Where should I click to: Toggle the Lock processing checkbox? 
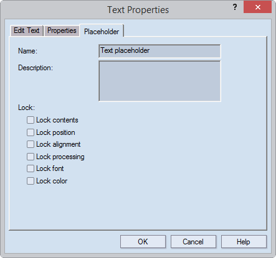[x=31, y=157]
